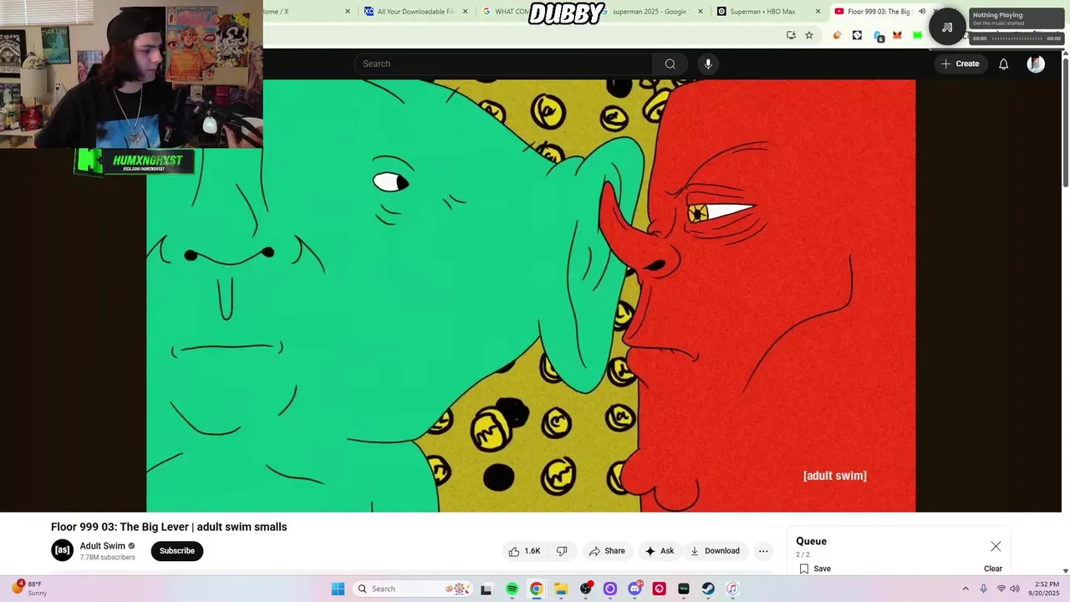This screenshot has width=1070, height=602.
Task: Subscribe to the Adult Swim channel
Action: [x=177, y=551]
